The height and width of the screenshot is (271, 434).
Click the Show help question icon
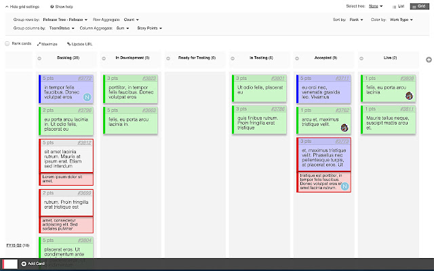[x=52, y=7]
